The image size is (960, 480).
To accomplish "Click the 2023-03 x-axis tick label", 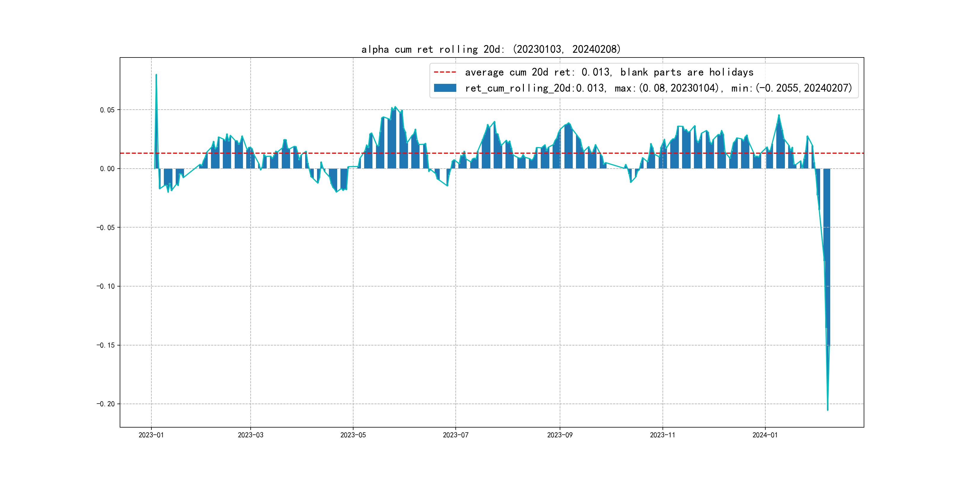I will click(x=250, y=435).
